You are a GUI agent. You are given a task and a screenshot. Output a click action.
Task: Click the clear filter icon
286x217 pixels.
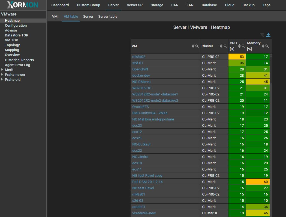pyautogui.click(x=262, y=35)
